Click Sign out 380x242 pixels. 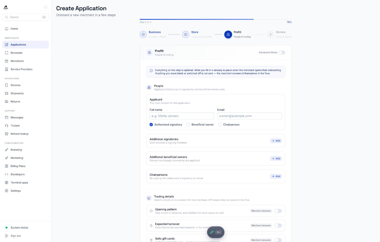25,236
